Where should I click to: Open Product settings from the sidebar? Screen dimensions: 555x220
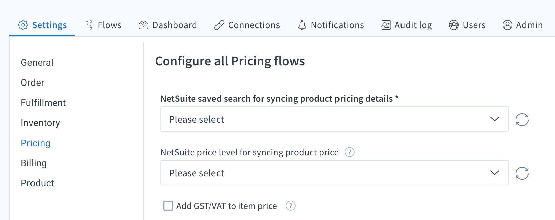(x=37, y=183)
